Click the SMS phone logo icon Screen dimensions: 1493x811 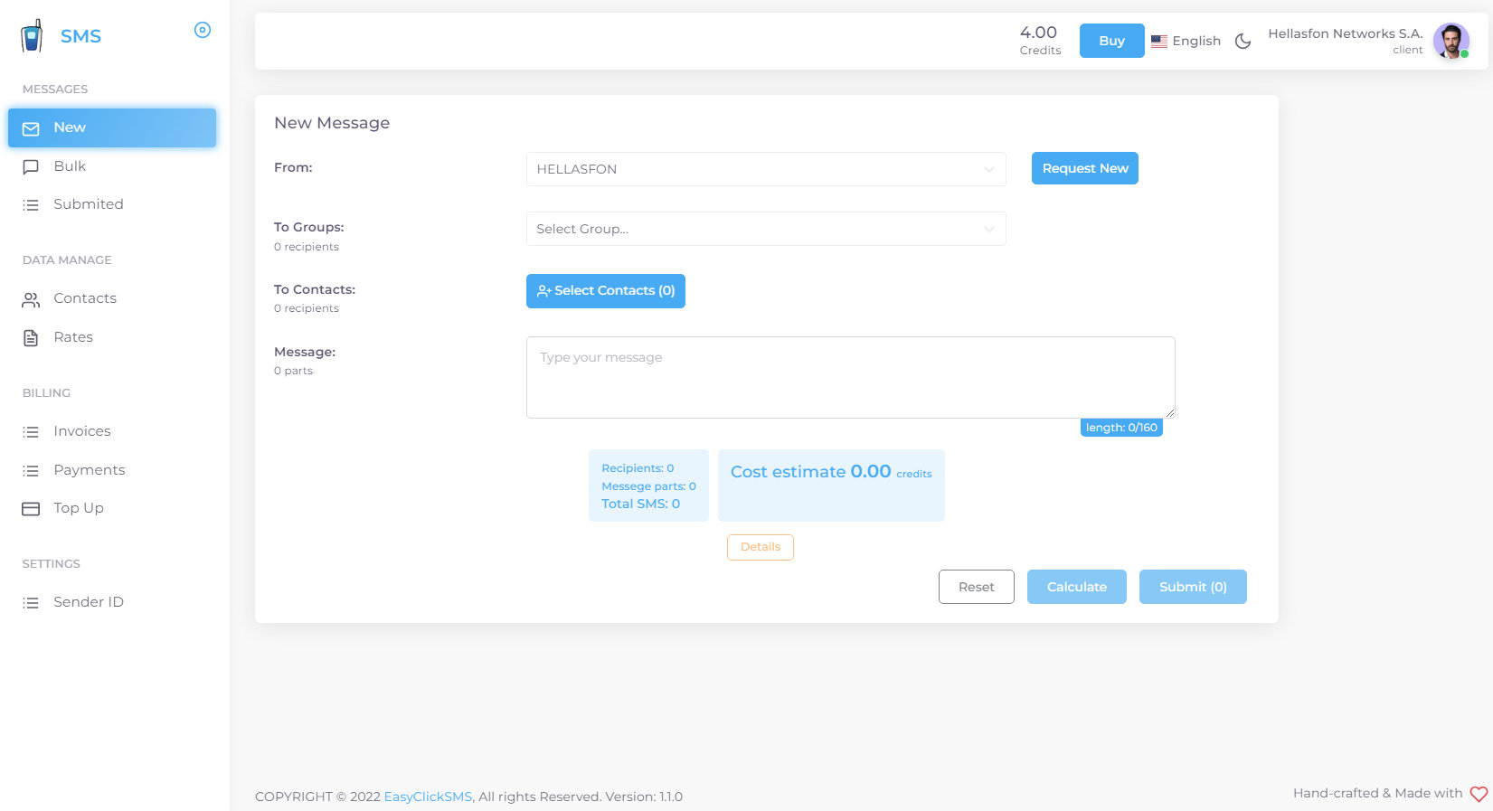(x=32, y=35)
